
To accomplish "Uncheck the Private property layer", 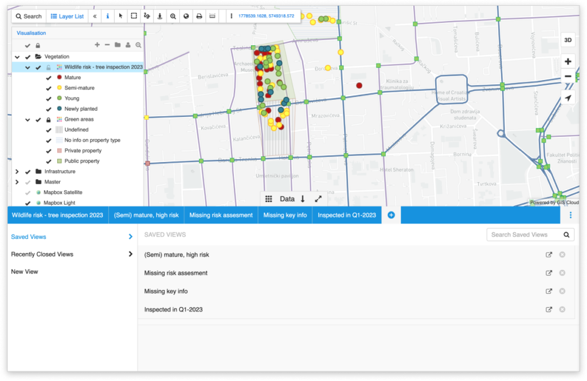I will [x=48, y=150].
